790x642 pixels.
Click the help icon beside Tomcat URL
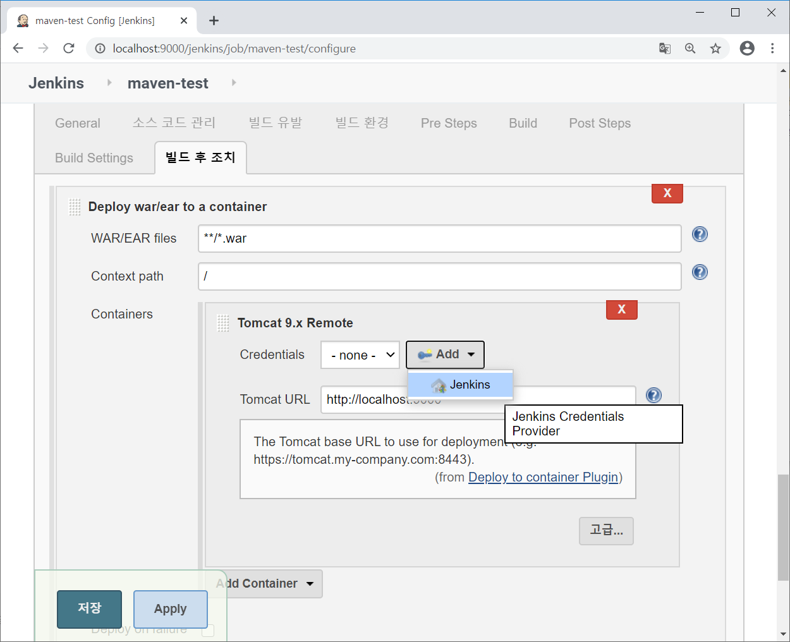(x=653, y=396)
